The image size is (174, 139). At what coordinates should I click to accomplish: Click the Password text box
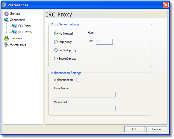click(85, 109)
